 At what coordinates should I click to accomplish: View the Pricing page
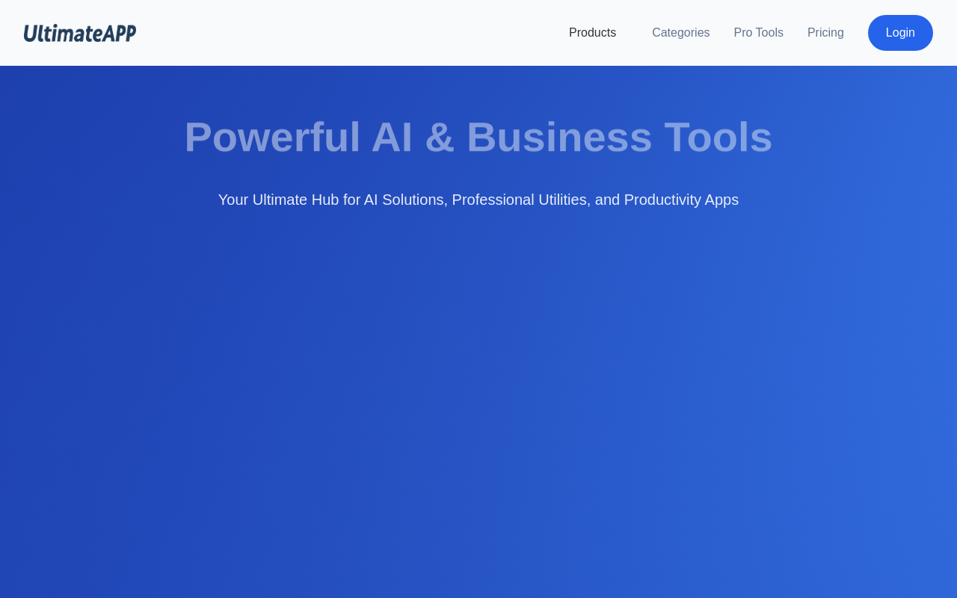(825, 33)
